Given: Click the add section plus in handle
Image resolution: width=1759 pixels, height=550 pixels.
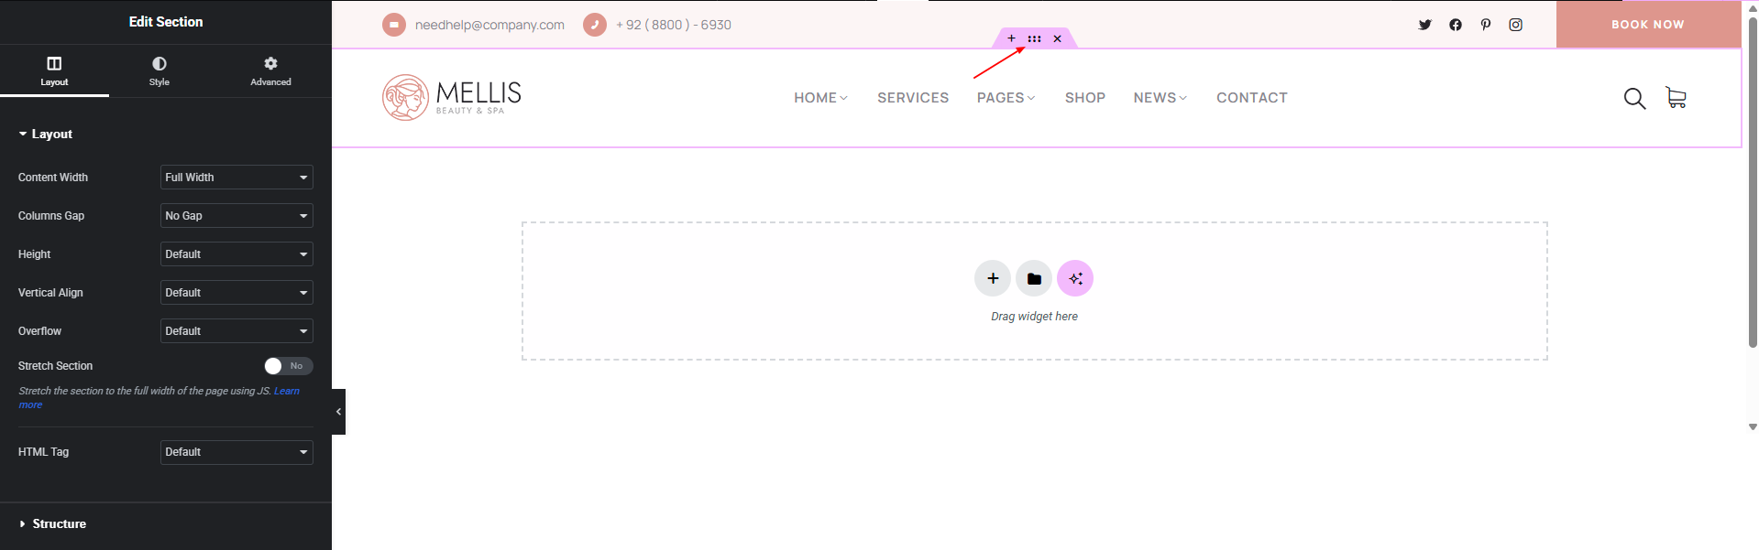Looking at the screenshot, I should point(1011,38).
